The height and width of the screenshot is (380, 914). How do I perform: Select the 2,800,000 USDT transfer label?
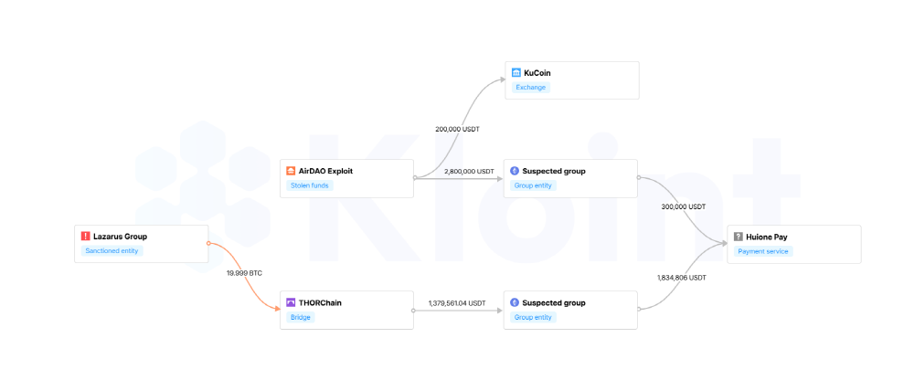[469, 172]
